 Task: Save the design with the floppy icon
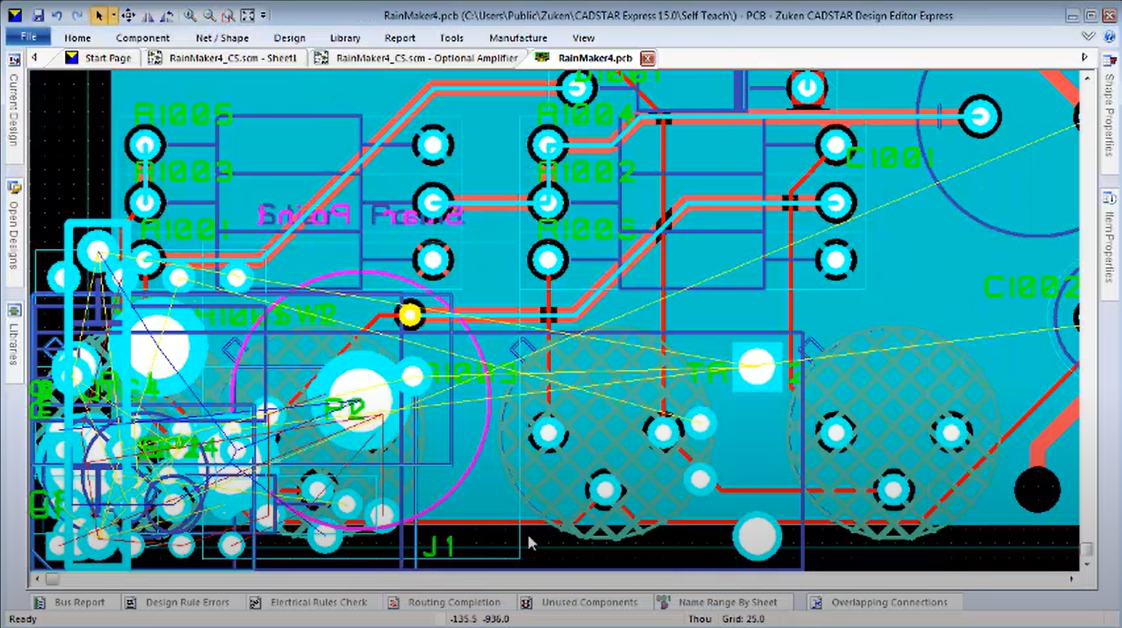click(38, 16)
